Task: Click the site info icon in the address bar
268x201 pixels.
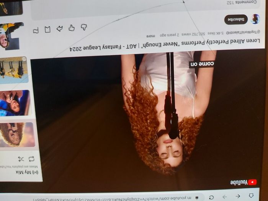Action: tap(197, 198)
